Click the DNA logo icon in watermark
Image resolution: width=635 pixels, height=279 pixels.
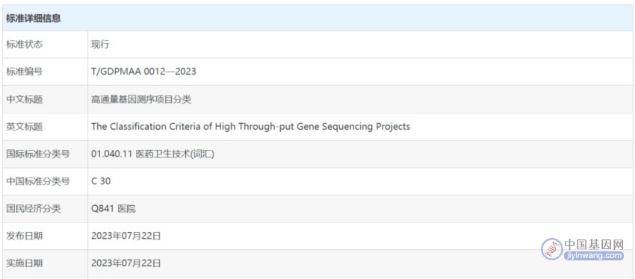(552, 248)
